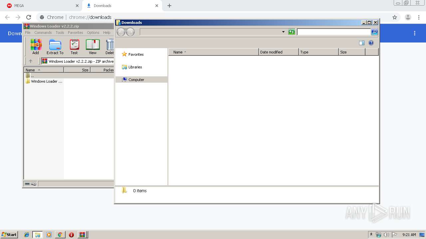
Task: Select the parent folder '..' entry in WinRAR
Action: pyautogui.click(x=30, y=75)
